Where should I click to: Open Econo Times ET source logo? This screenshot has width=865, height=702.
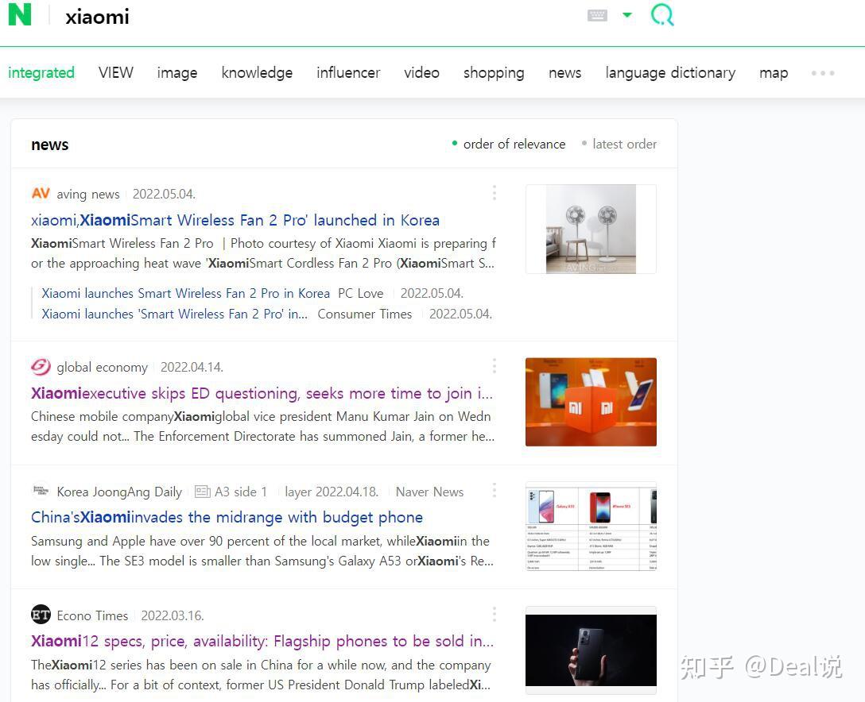coord(41,615)
